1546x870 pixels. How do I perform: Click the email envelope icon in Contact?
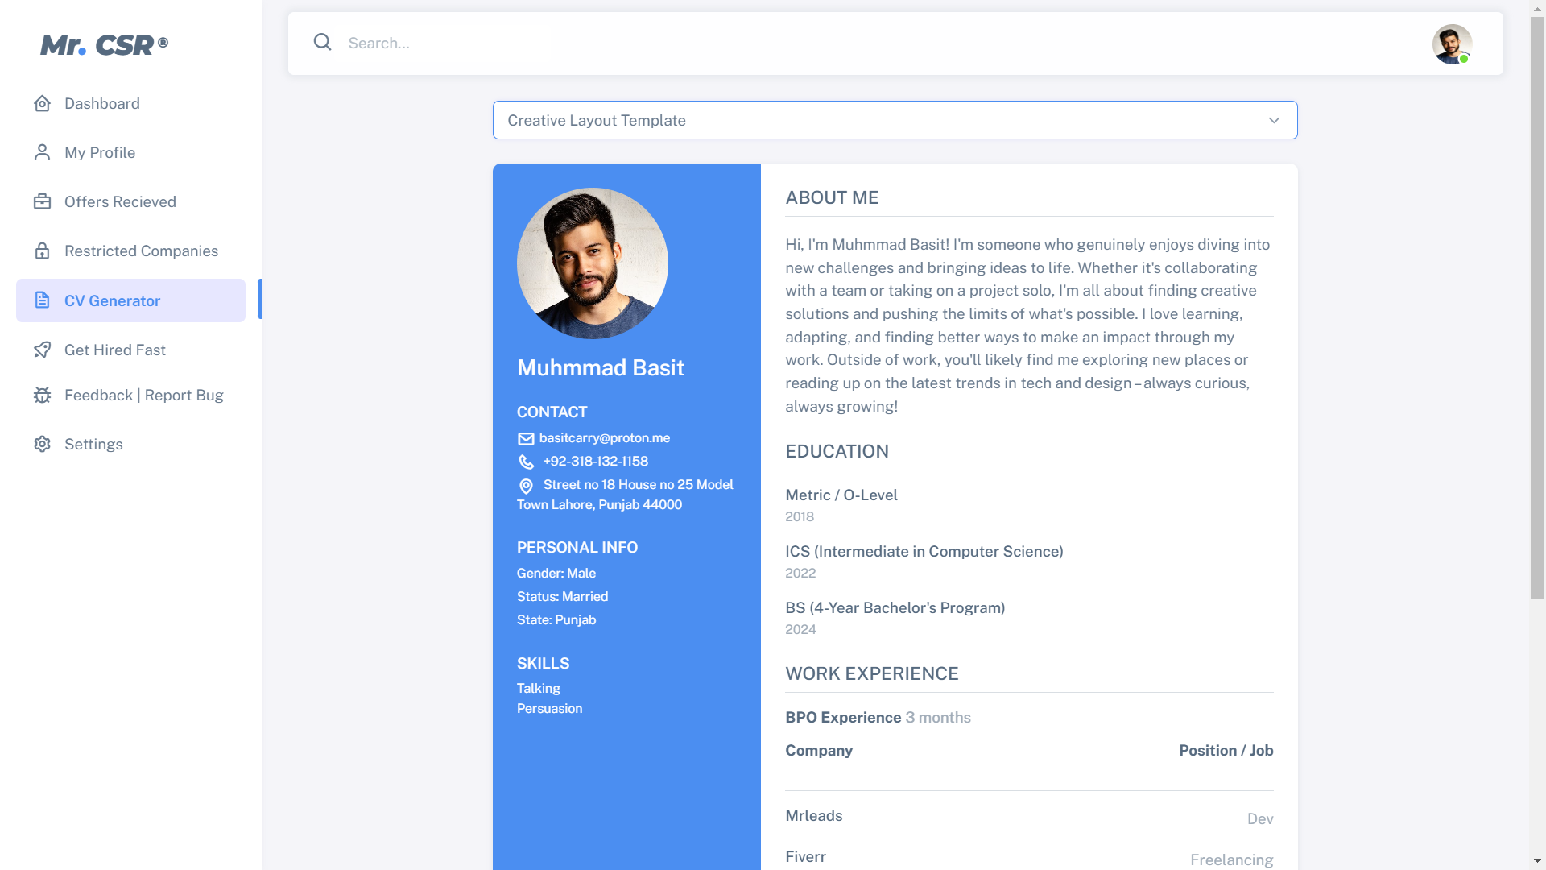pyautogui.click(x=526, y=439)
